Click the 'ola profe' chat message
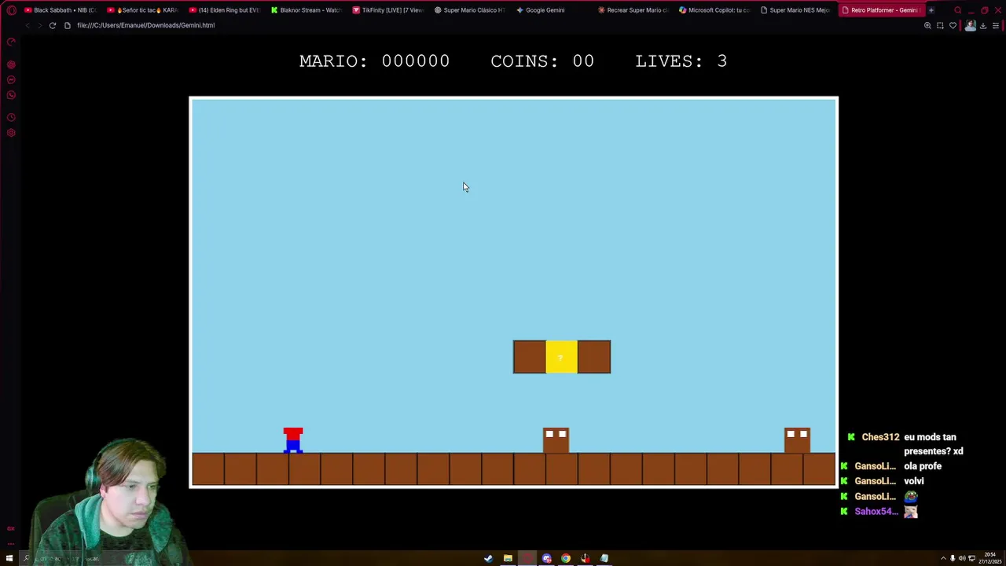Image resolution: width=1006 pixels, height=566 pixels. tap(923, 466)
